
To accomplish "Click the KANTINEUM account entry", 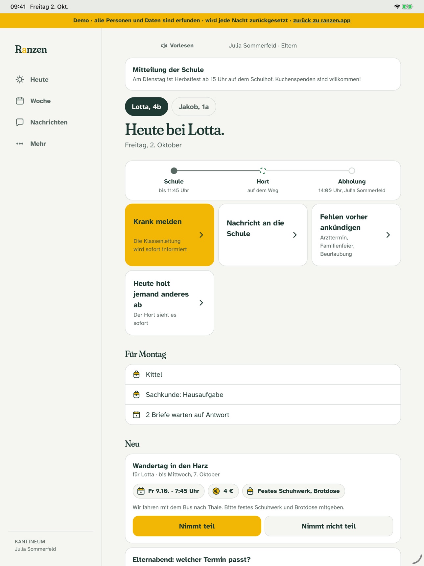I will (35, 545).
